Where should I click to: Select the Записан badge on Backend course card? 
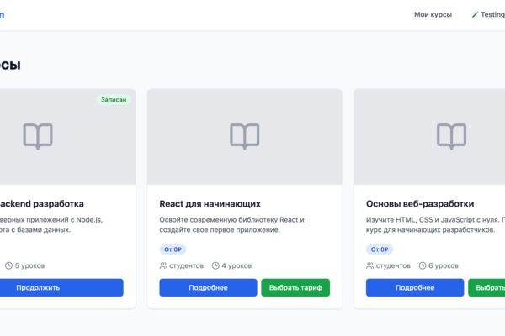click(x=114, y=100)
